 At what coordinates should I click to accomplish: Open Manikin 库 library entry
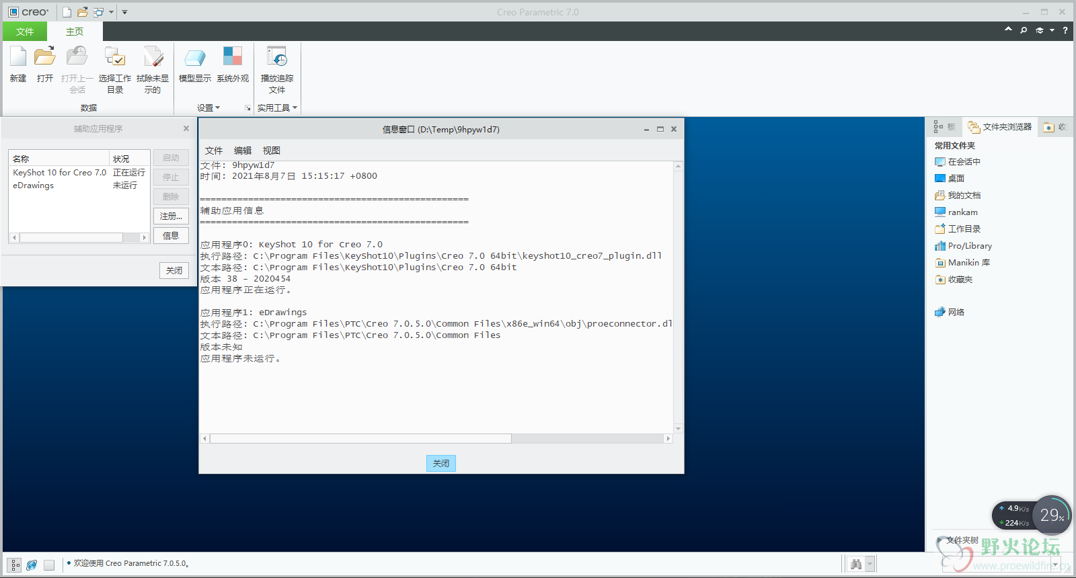pos(962,263)
